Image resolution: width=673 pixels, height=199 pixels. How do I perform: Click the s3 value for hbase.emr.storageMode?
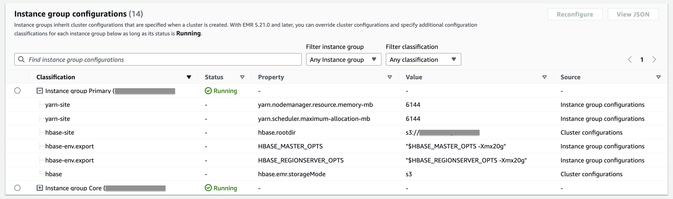point(409,174)
